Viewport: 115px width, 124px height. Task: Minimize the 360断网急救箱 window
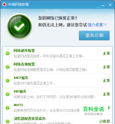103,5
